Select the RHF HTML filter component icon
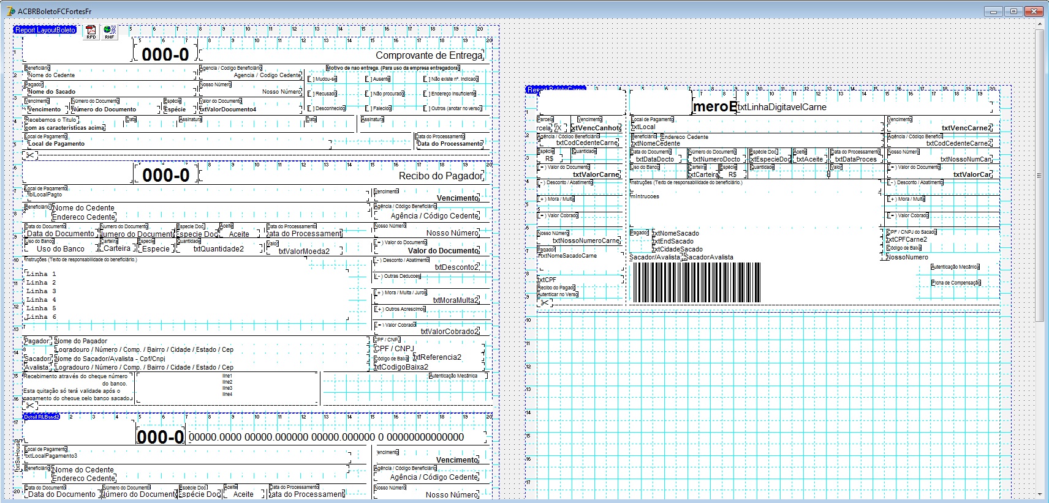 pos(109,31)
